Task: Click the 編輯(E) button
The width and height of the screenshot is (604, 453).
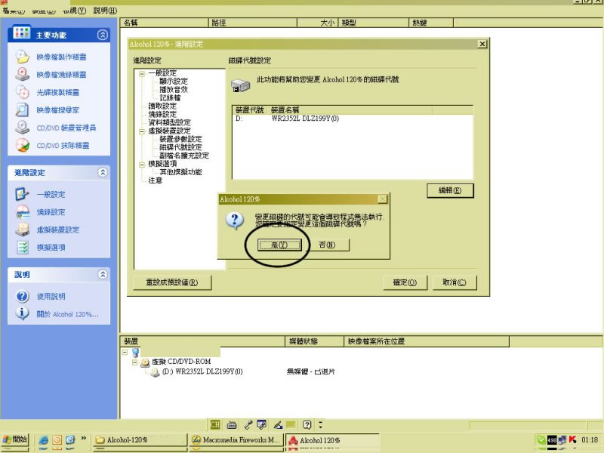Action: 450,190
